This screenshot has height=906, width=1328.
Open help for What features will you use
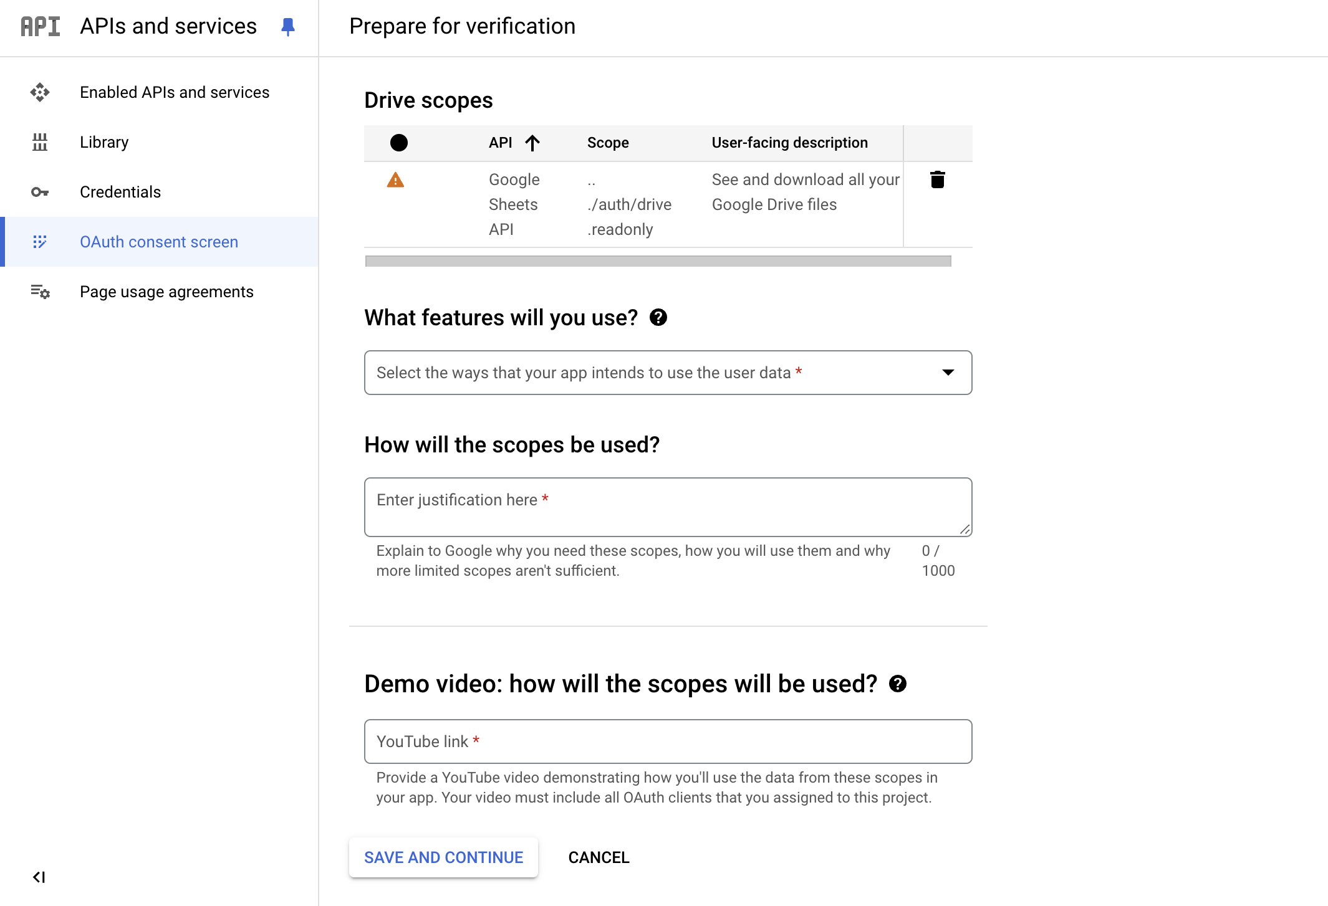pyautogui.click(x=658, y=318)
